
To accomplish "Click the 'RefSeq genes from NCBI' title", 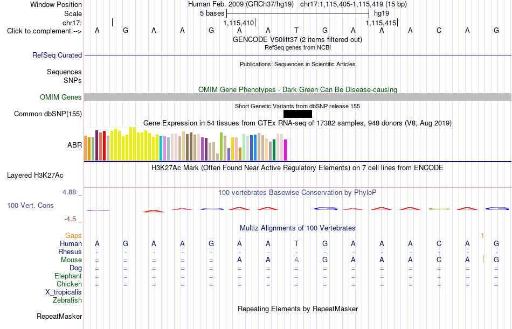I will [297, 47].
